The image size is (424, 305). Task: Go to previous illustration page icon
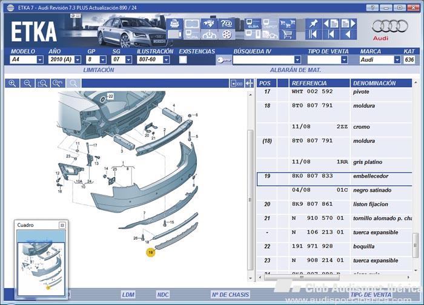coord(331,24)
